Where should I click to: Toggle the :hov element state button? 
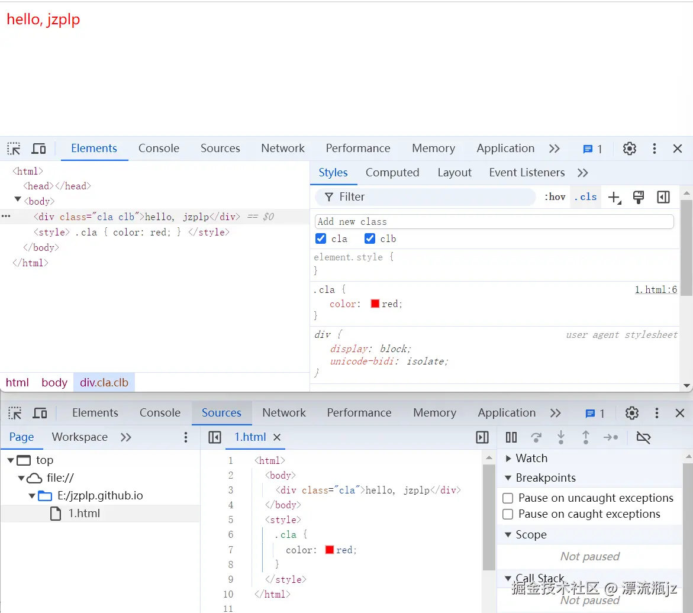554,196
